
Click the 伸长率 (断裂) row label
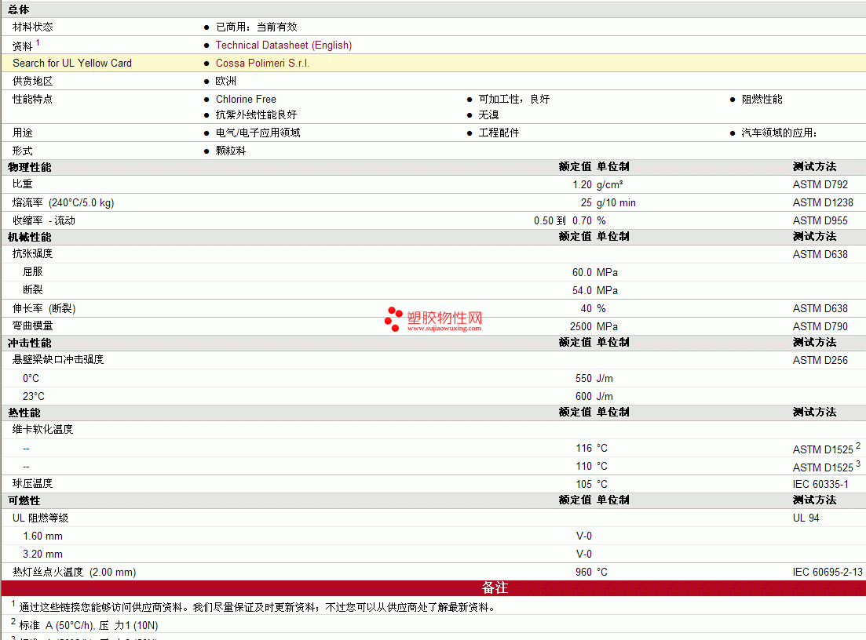click(x=44, y=308)
